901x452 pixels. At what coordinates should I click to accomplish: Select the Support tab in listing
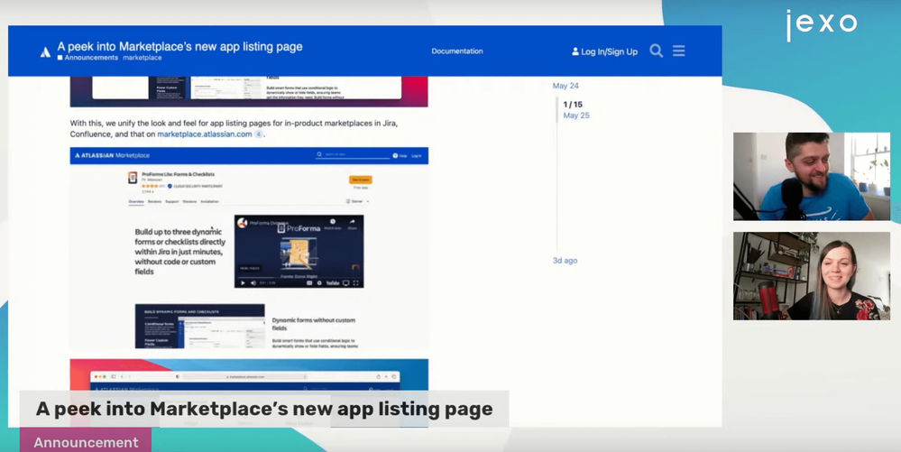pyautogui.click(x=171, y=202)
